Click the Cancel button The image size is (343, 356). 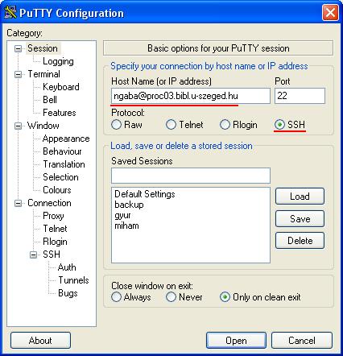302,341
